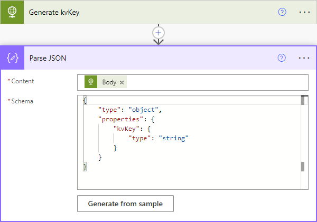Select the Body dynamic content token
The height and width of the screenshot is (222, 317).
(109, 82)
